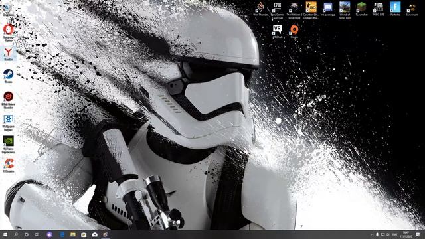This screenshot has height=239, width=425.
Task: Open the network tray icon
Action: 382,234
